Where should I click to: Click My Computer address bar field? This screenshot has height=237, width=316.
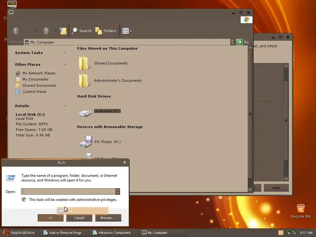127,42
